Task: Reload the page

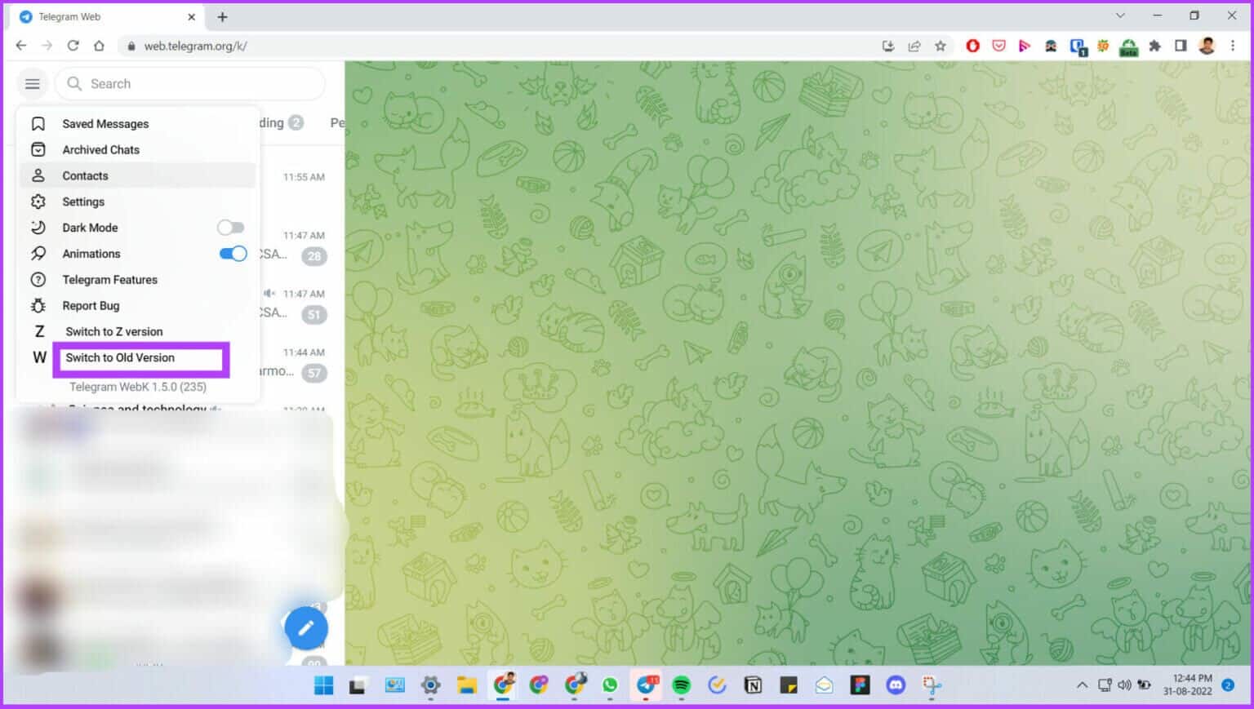Action: tap(73, 46)
